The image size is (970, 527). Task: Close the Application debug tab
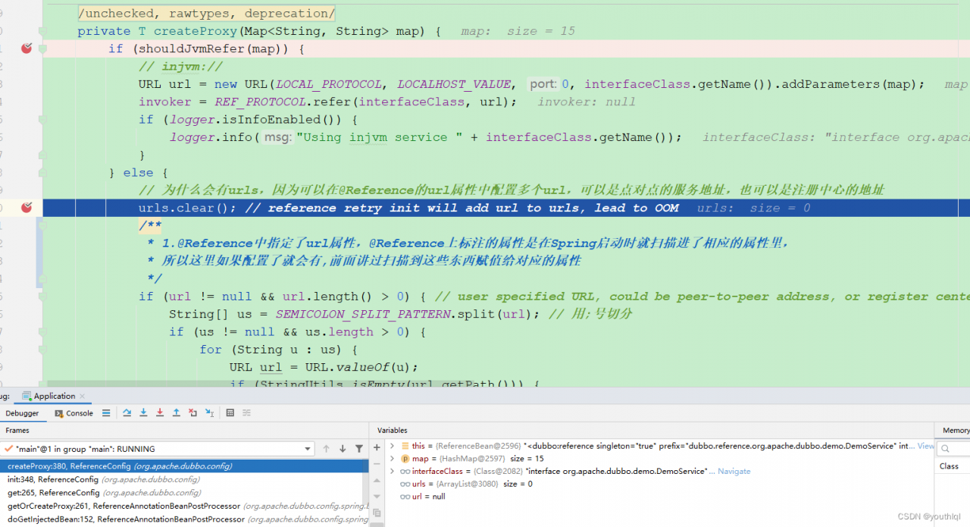[x=83, y=396]
